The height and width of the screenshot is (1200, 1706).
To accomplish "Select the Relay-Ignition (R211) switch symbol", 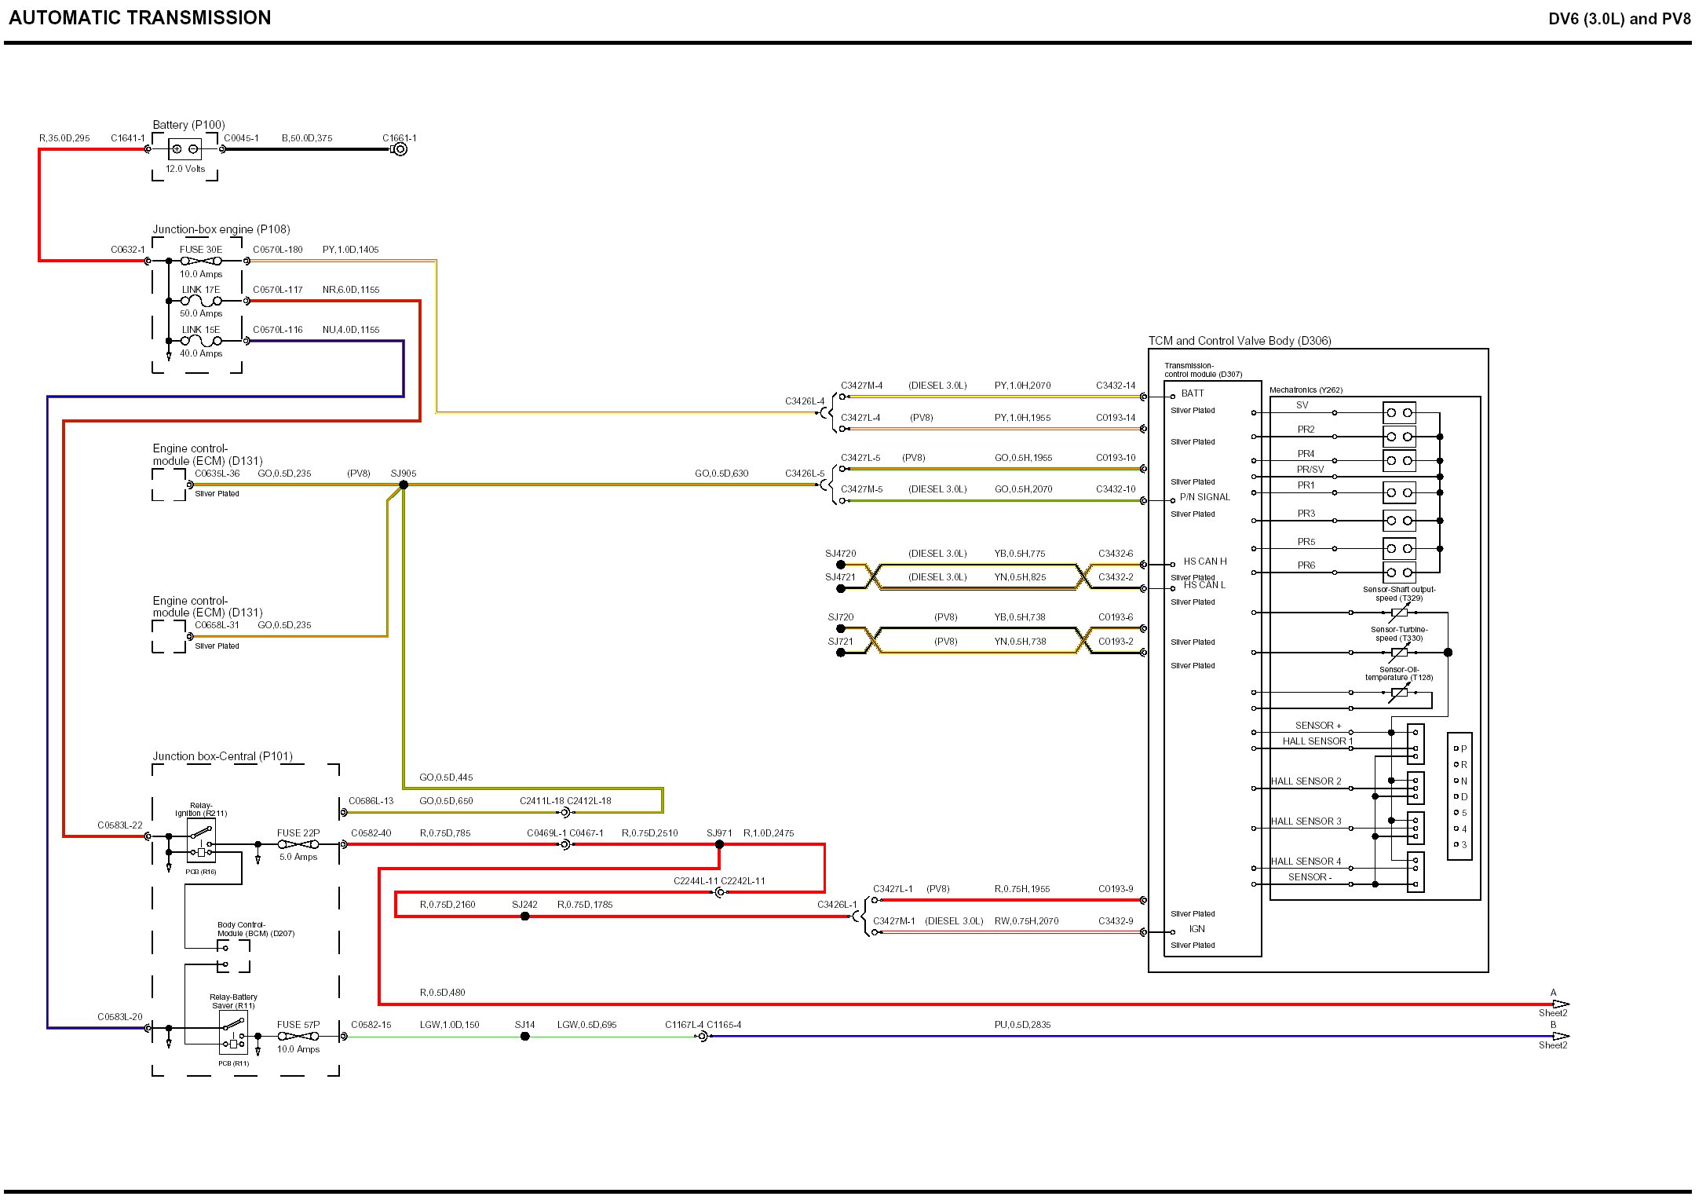I will click(201, 842).
